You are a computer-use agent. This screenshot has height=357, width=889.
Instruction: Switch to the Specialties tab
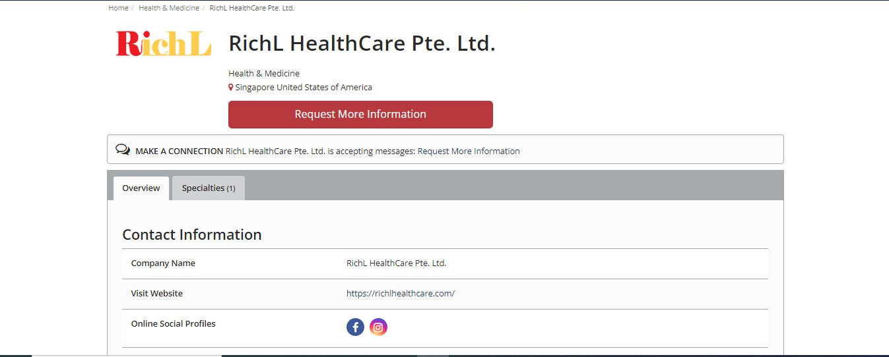(x=209, y=188)
